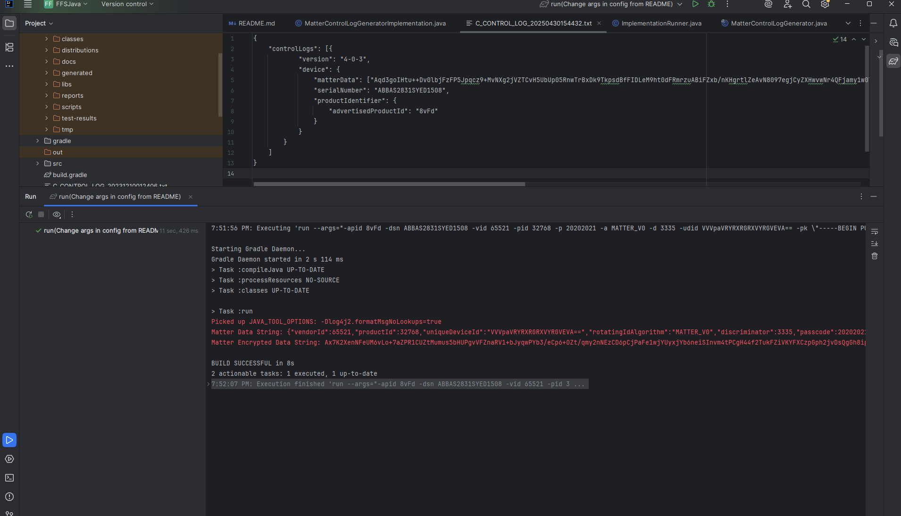Image resolution: width=901 pixels, height=516 pixels.
Task: Open the Version control dropdown
Action: [126, 4]
